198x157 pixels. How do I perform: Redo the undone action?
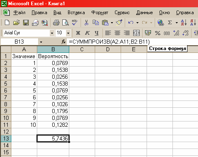coord(145,23)
